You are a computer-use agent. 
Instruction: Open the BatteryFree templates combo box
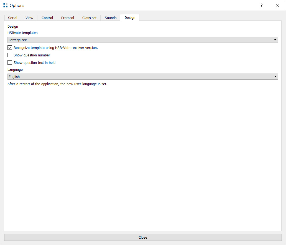(139, 40)
